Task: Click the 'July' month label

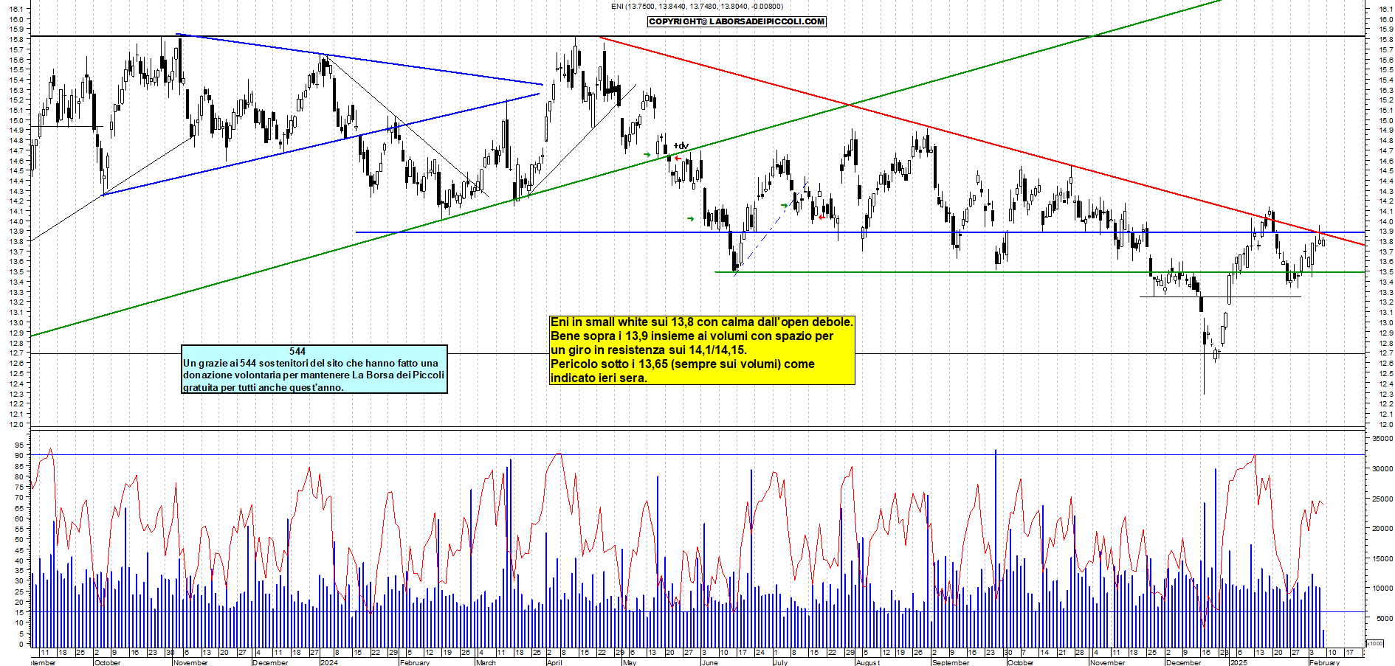Action: coord(780,662)
